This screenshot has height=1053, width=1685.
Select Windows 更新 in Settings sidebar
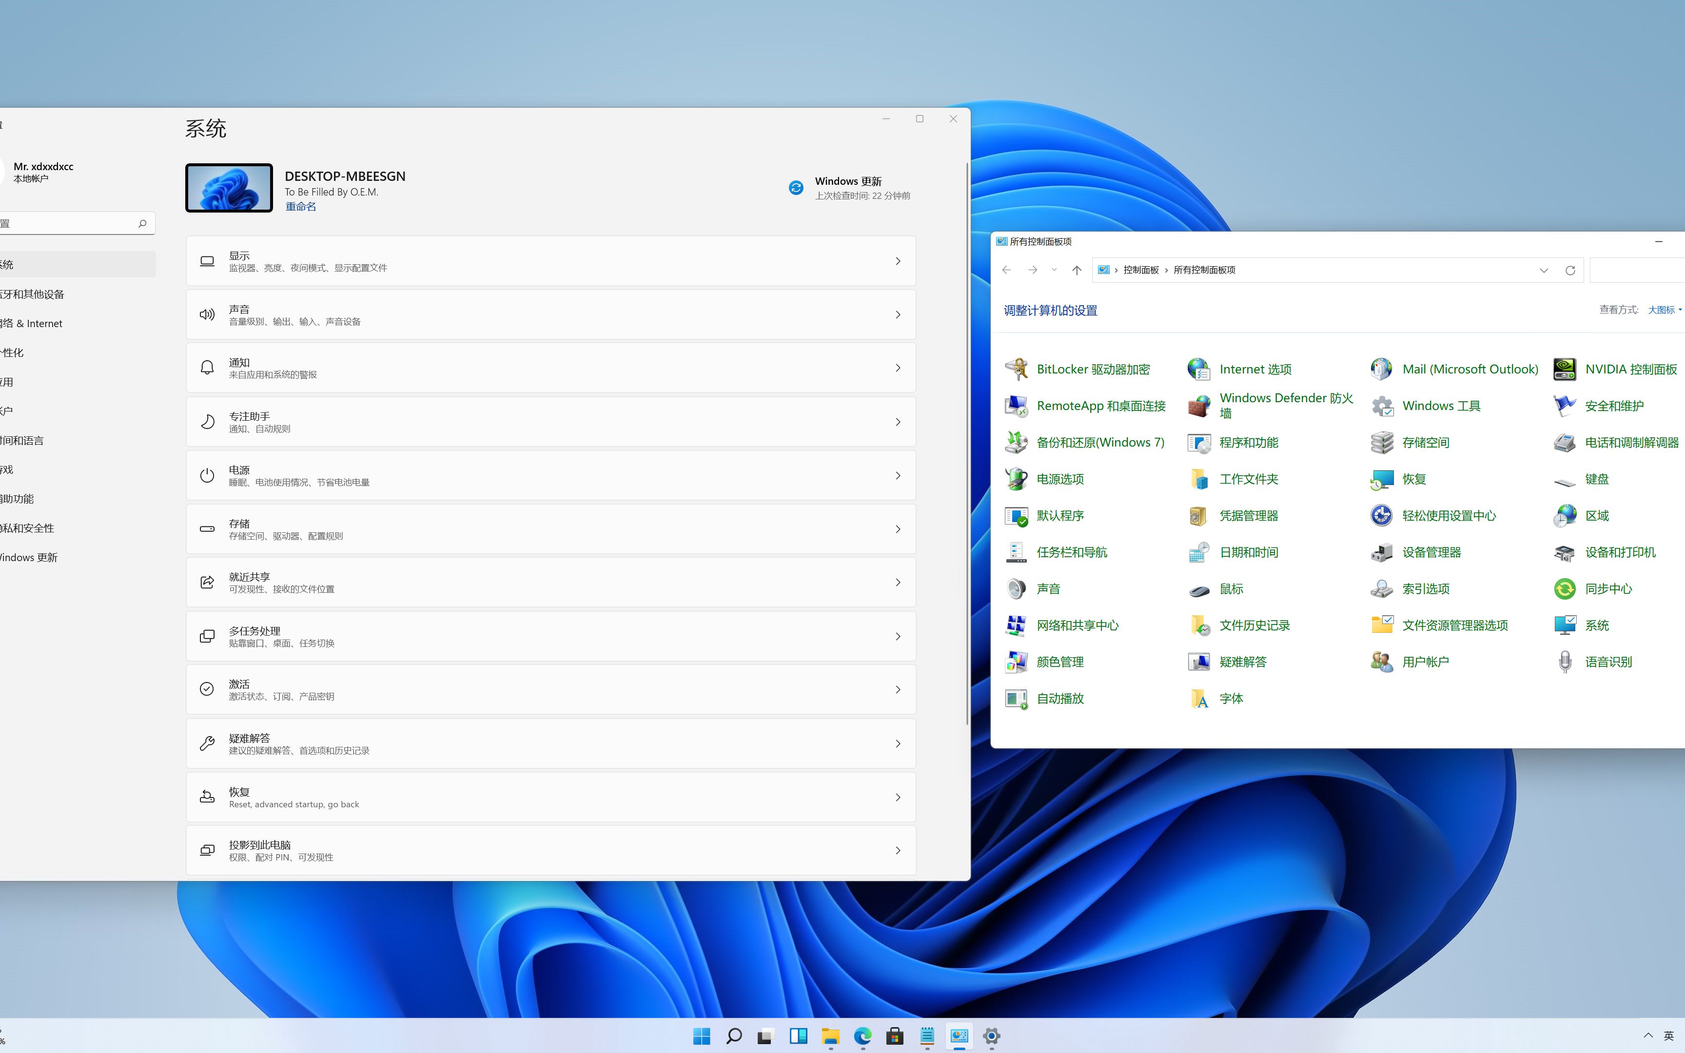click(77, 557)
